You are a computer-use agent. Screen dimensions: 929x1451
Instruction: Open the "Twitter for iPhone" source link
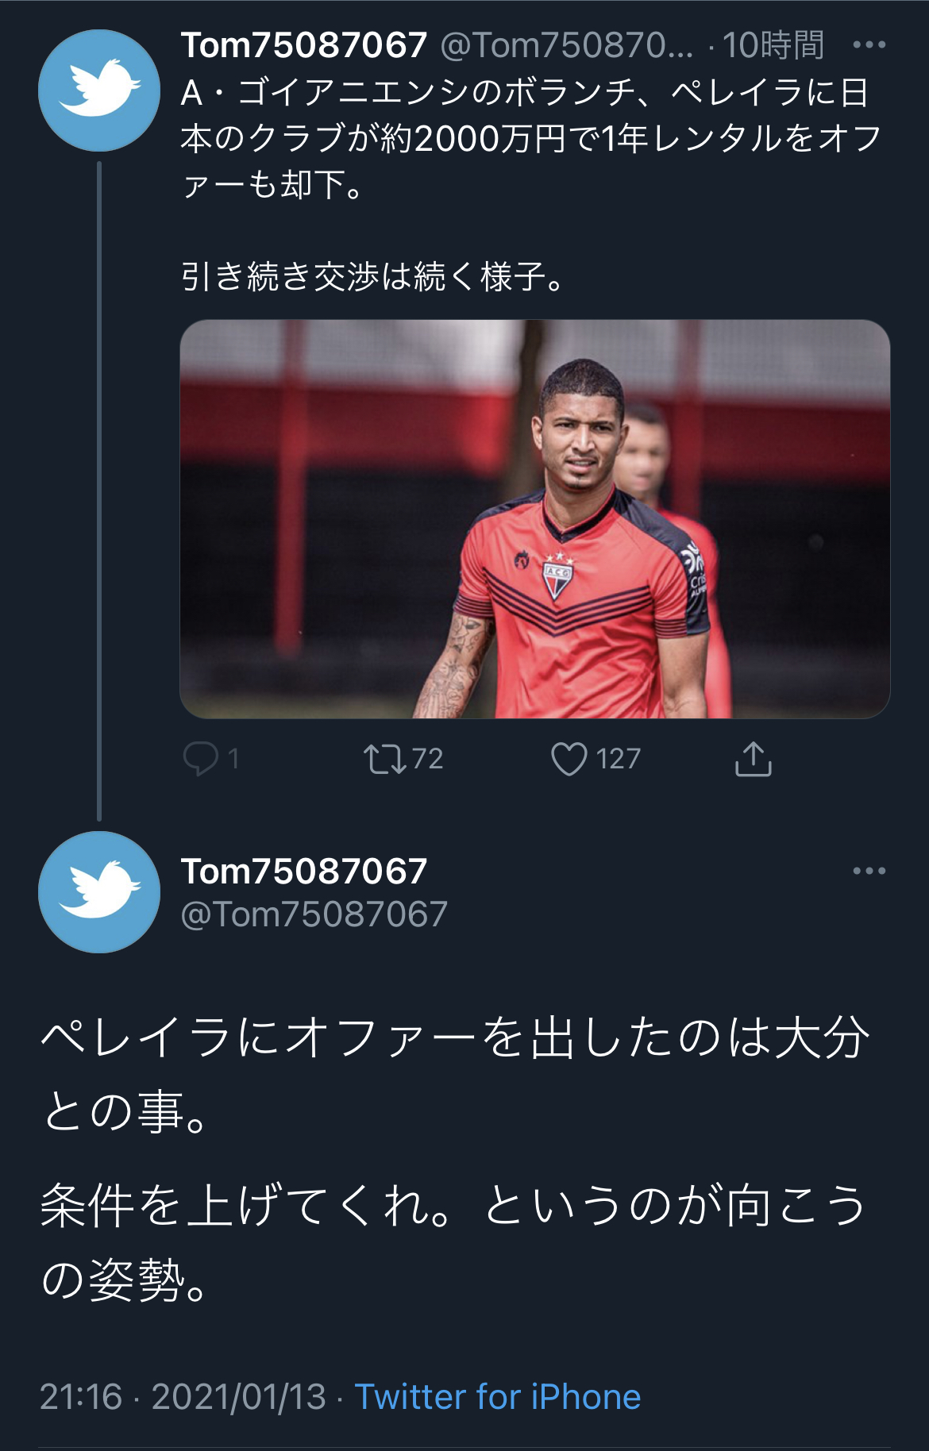(497, 1396)
